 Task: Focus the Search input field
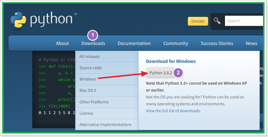(244, 21)
